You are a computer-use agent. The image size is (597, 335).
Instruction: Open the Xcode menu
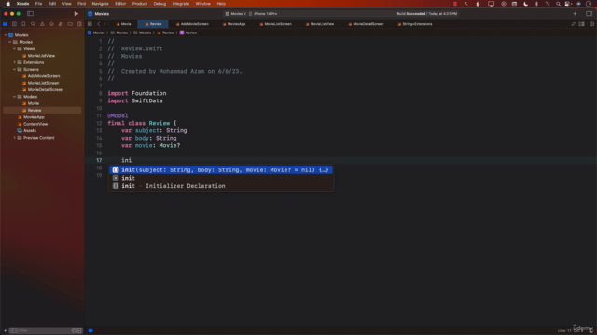(22, 4)
